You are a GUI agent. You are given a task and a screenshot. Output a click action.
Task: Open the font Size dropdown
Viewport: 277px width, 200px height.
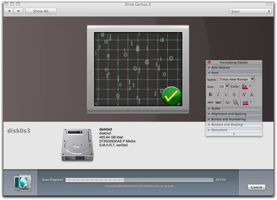click(x=227, y=86)
